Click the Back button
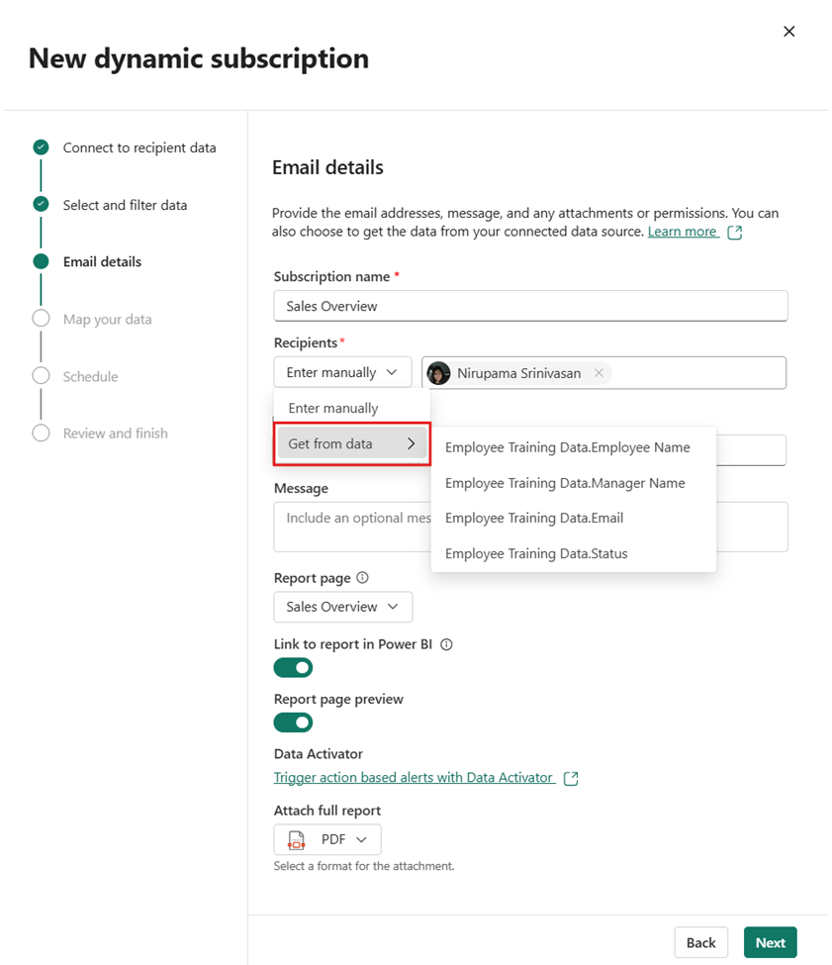Image resolution: width=832 pixels, height=965 pixels. (701, 943)
